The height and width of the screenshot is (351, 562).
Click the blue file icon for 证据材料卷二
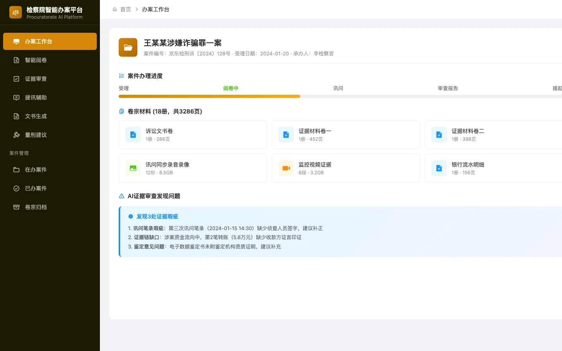point(439,135)
